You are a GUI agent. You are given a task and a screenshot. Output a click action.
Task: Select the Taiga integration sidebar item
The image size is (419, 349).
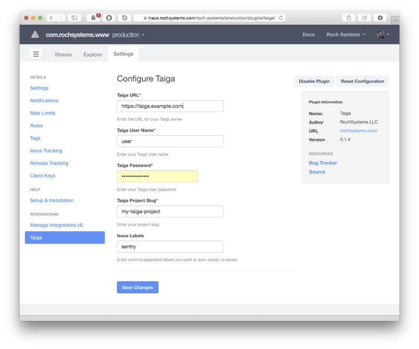click(64, 237)
